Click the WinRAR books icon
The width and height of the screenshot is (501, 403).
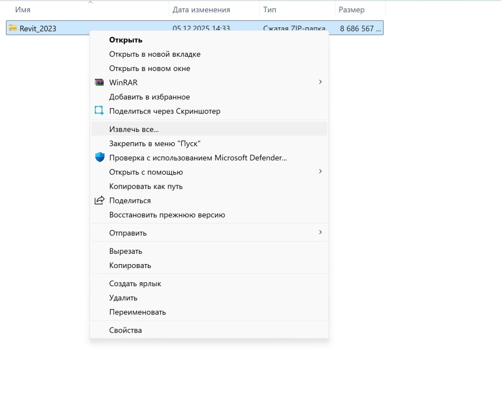point(99,82)
